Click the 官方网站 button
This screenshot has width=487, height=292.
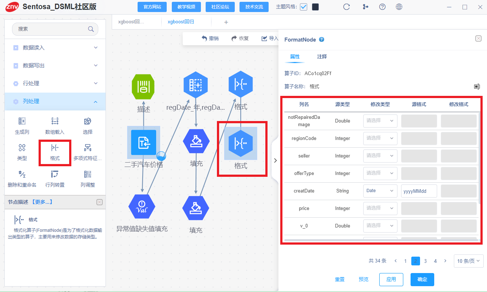(x=152, y=7)
